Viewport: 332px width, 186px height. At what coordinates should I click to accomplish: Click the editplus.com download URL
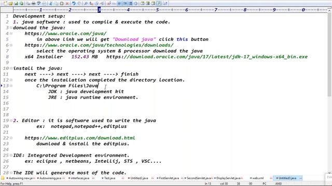pos(80,138)
